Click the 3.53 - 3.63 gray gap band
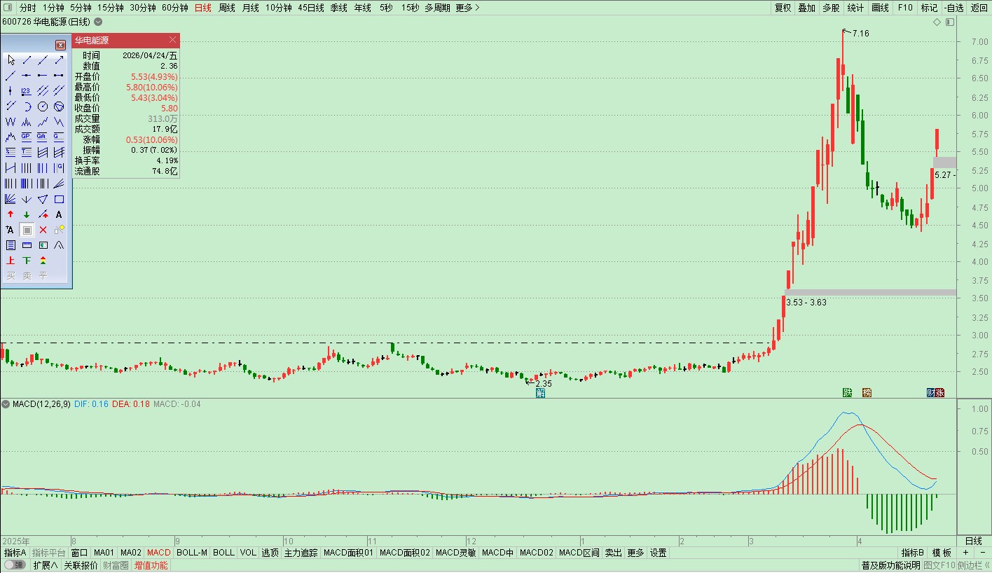The height and width of the screenshot is (573, 992). [871, 292]
